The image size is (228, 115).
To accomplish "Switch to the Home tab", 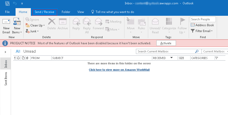I will click(23, 12).
